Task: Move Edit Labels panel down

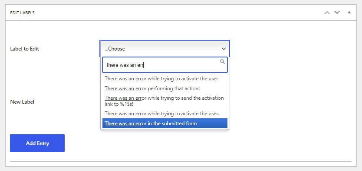Action: pyautogui.click(x=337, y=13)
